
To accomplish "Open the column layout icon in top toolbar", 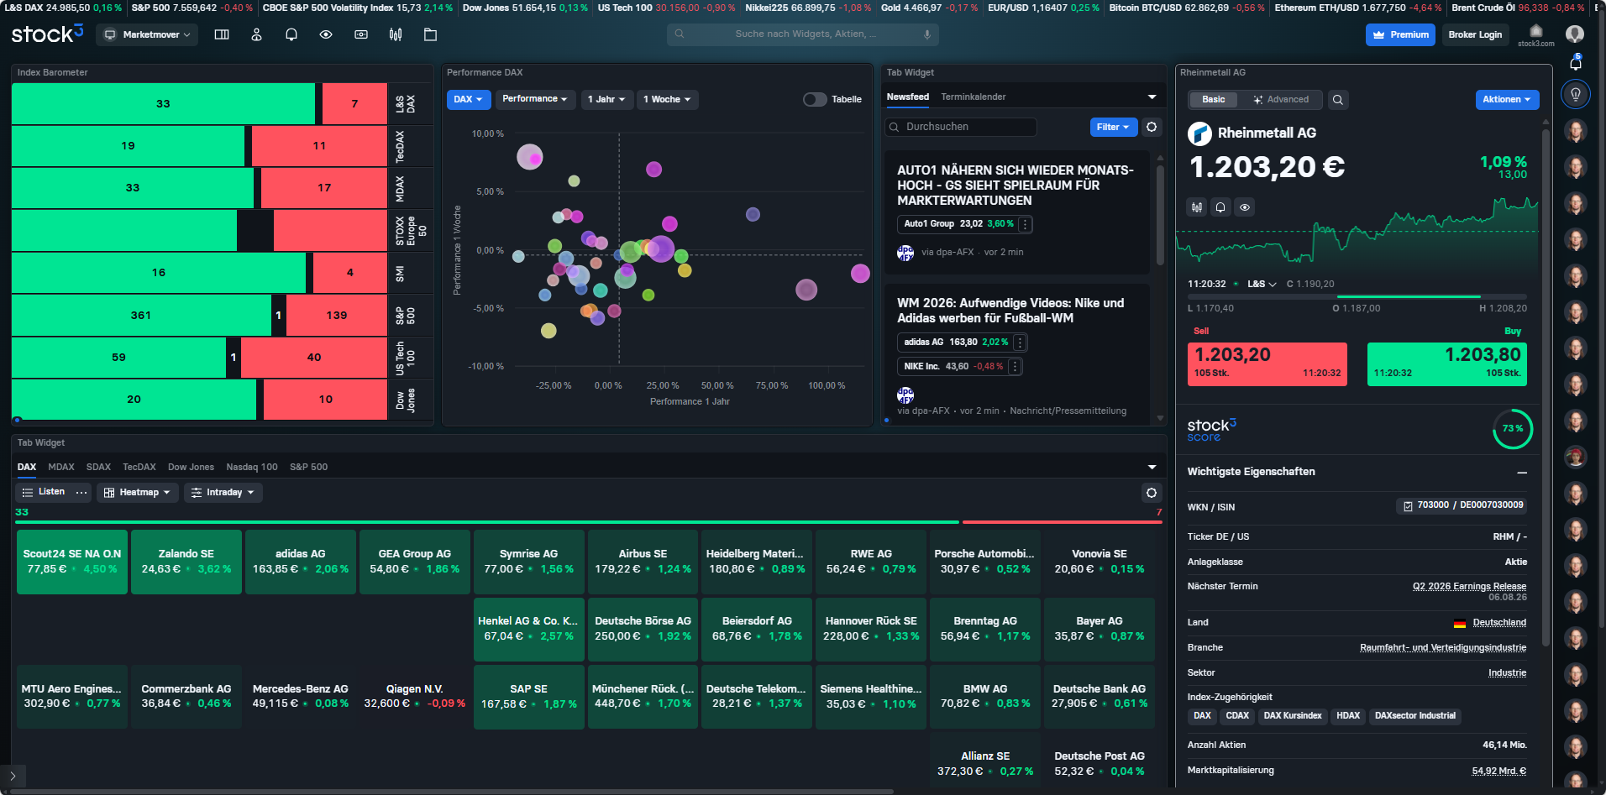I will [222, 34].
